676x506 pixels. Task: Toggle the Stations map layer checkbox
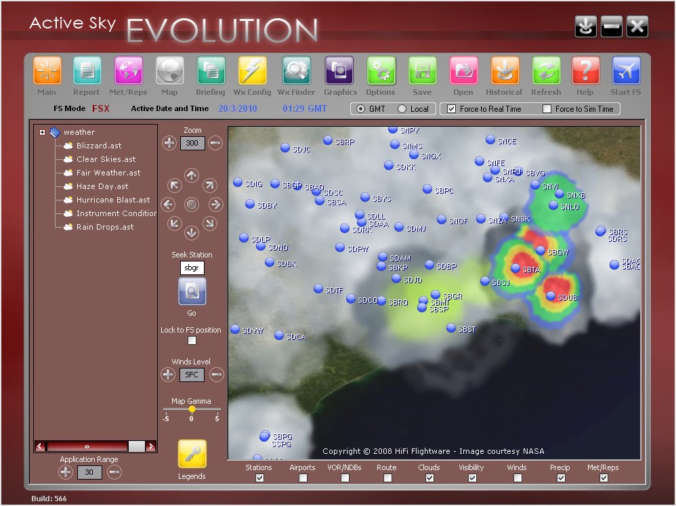259,478
